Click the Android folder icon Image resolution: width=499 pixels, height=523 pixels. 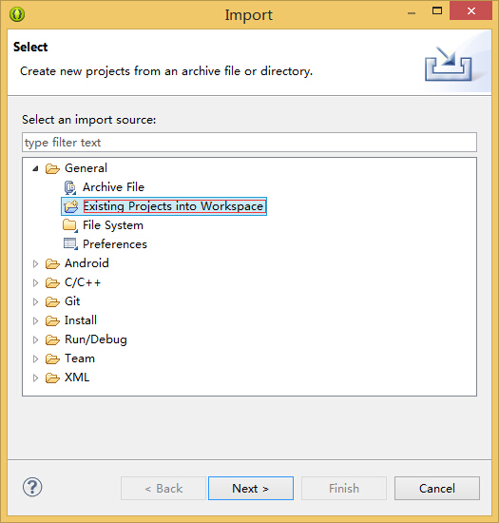[x=52, y=263]
